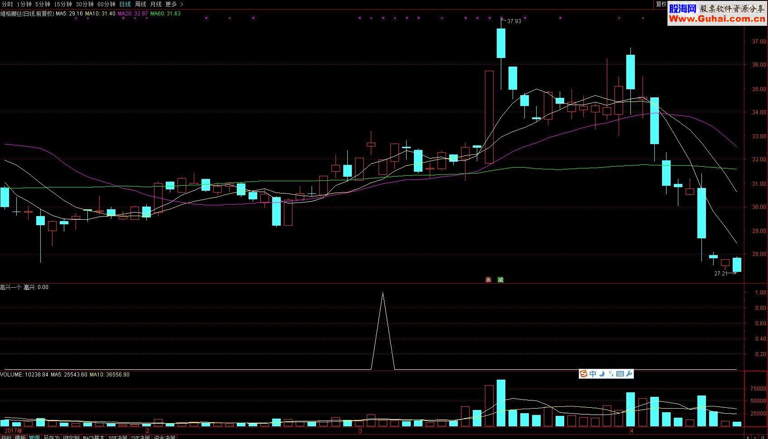Click the MA5: 29.16 indicator label

(x=69, y=14)
